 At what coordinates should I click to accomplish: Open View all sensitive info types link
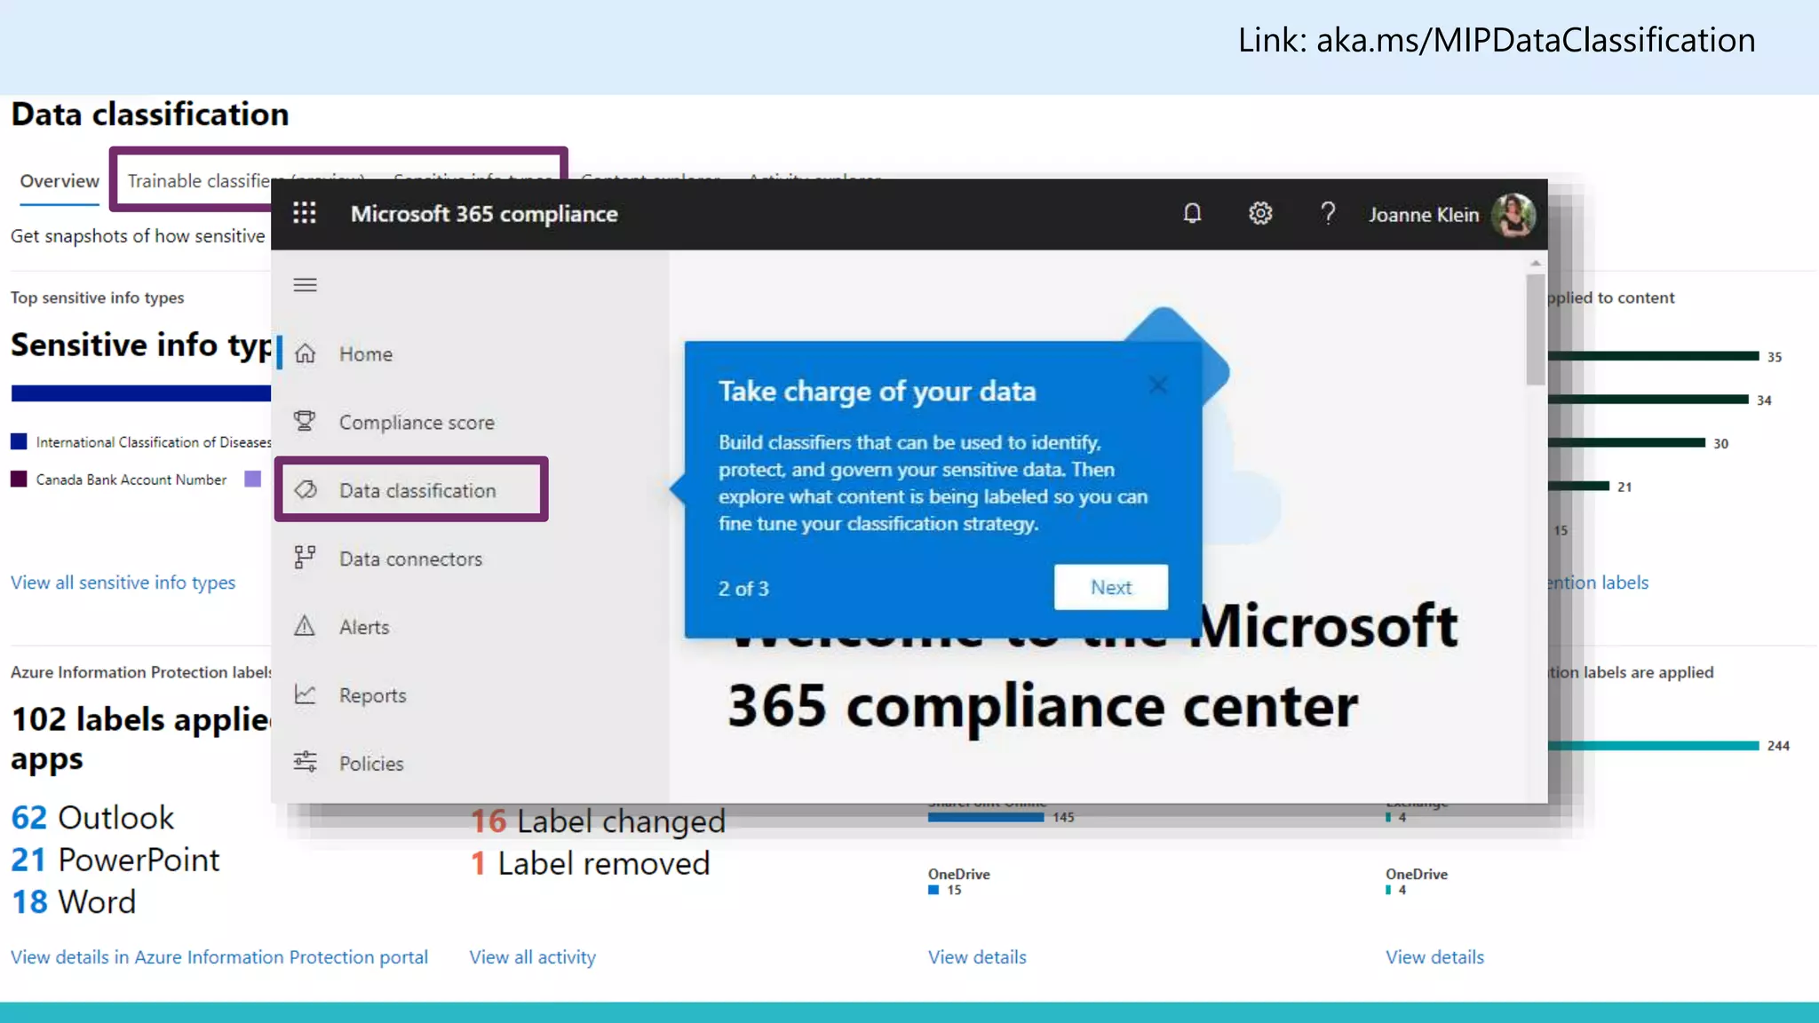123,583
